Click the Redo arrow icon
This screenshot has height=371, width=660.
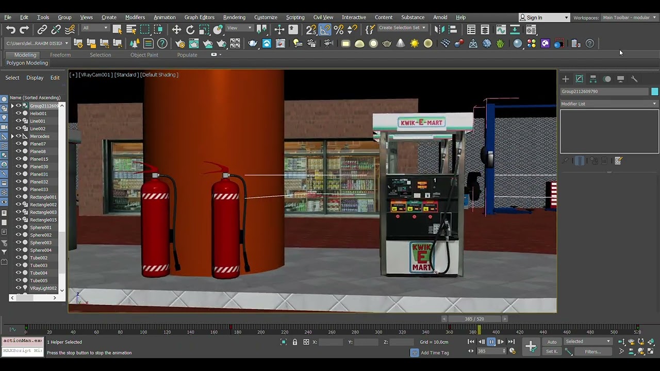pos(25,30)
